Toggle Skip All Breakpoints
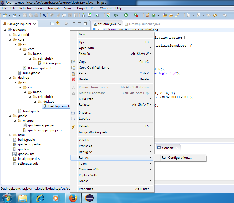The width and height of the screenshot is (234, 203). (44, 15)
